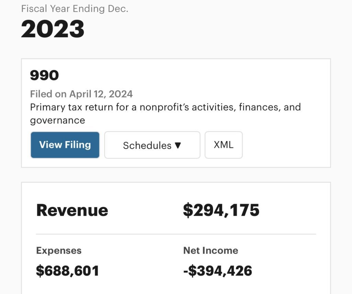Click the word 'governance' in the description
The height and width of the screenshot is (294, 352).
57,120
